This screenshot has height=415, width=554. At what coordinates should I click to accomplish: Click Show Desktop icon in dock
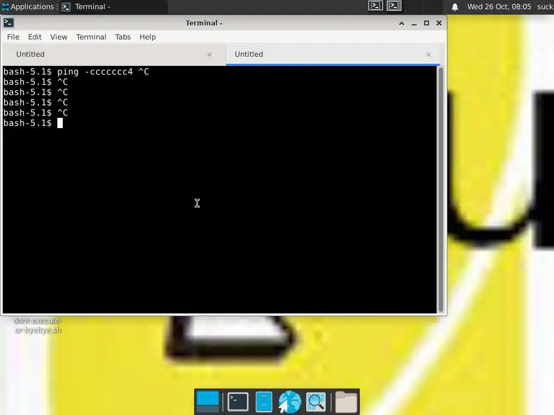pos(208,402)
